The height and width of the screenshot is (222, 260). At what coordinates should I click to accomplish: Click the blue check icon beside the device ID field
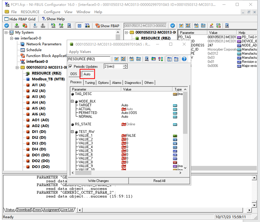pyautogui.click(x=173, y=26)
